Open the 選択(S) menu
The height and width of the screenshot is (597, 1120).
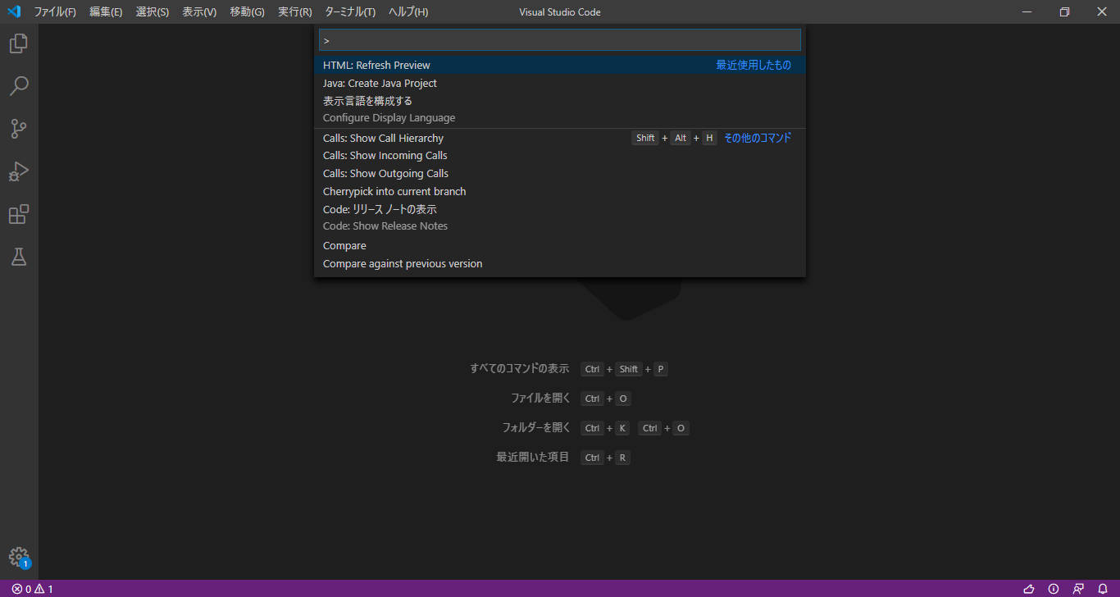click(x=153, y=12)
